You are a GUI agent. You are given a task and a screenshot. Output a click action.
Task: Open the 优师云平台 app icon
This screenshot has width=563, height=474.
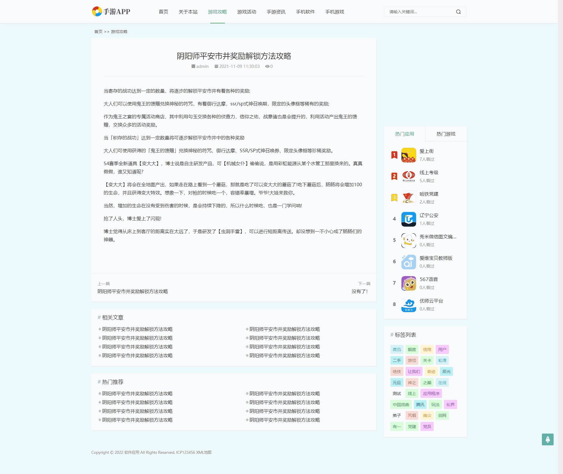click(408, 304)
